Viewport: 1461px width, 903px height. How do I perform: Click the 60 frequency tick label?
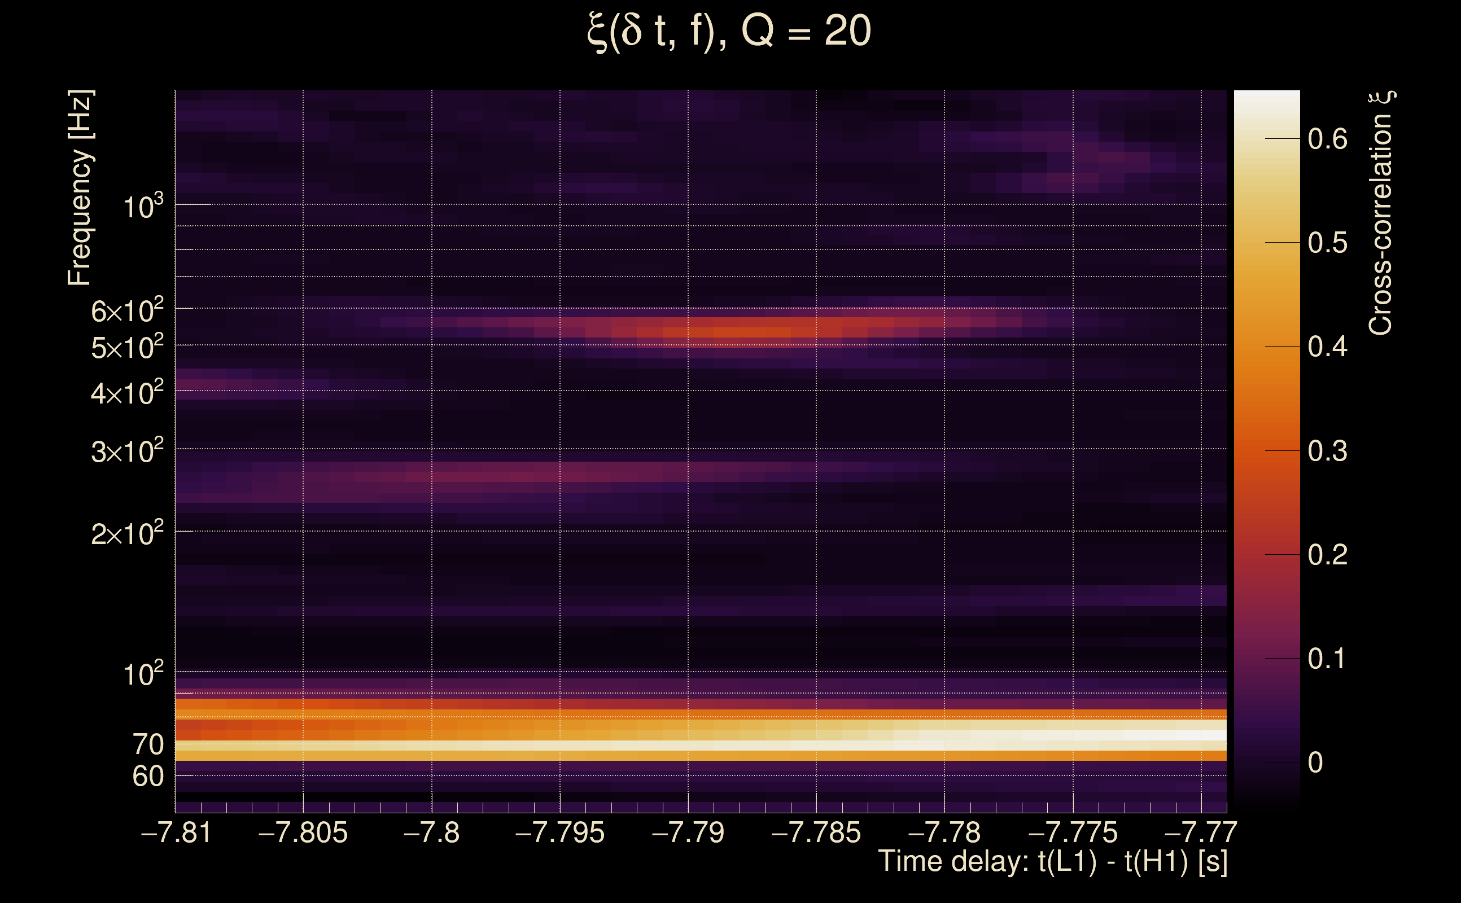147,777
